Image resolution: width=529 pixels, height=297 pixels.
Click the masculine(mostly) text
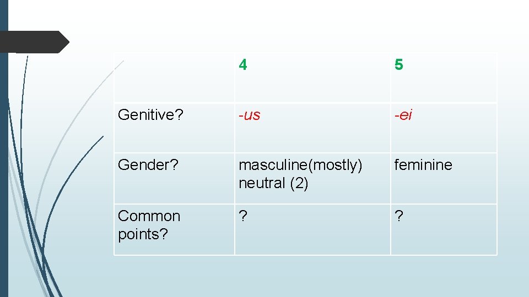pyautogui.click(x=300, y=165)
